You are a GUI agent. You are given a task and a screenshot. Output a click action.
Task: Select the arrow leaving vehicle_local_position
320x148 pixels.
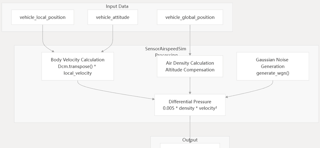[43, 37]
